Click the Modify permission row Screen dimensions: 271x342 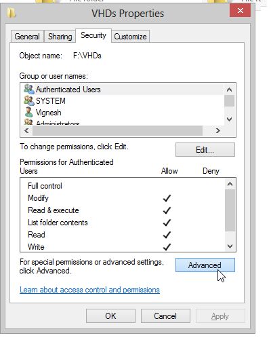coord(123,198)
